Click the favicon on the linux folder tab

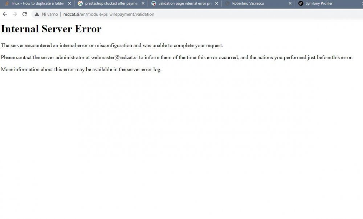click(x=7, y=3)
